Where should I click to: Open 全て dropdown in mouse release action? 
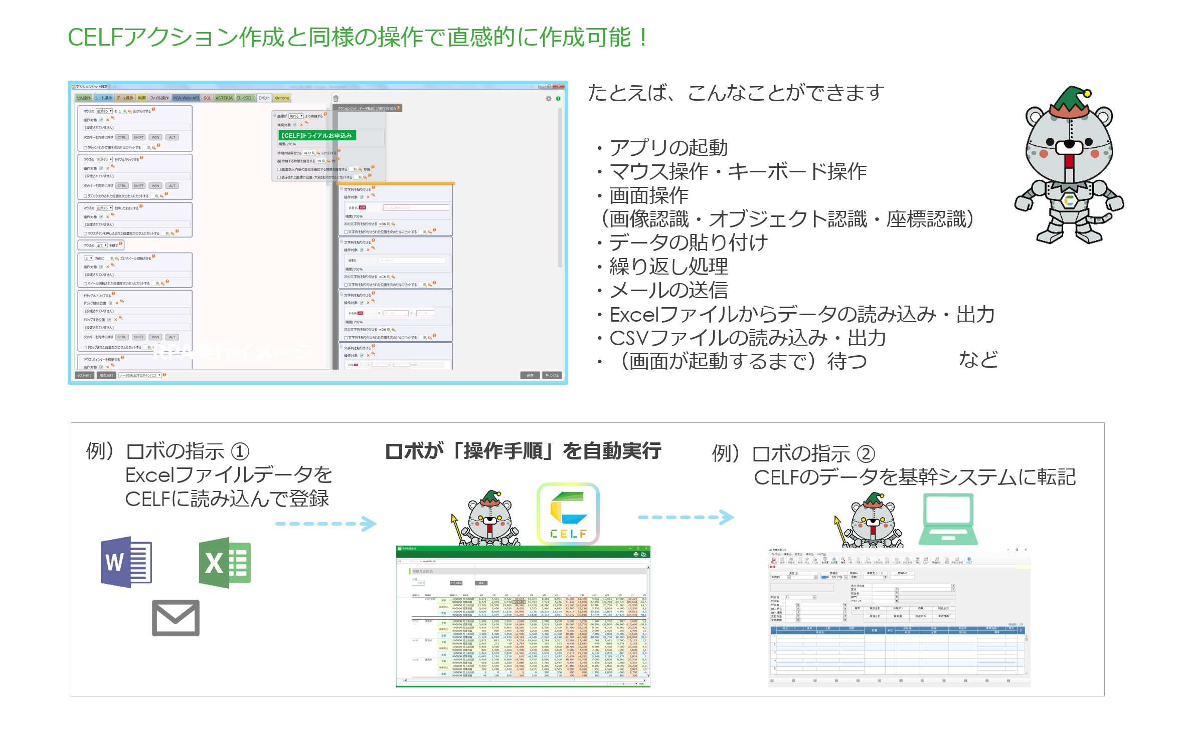pos(102,246)
